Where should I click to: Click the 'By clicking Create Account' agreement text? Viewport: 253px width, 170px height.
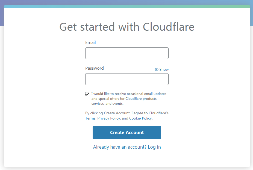tap(127, 113)
